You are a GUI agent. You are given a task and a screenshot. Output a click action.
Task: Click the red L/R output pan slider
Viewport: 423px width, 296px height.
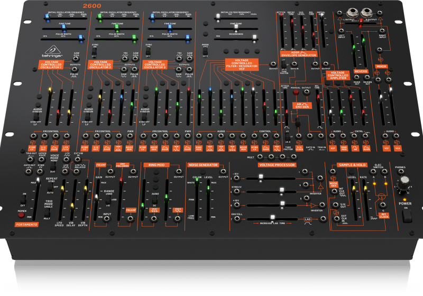point(361,23)
